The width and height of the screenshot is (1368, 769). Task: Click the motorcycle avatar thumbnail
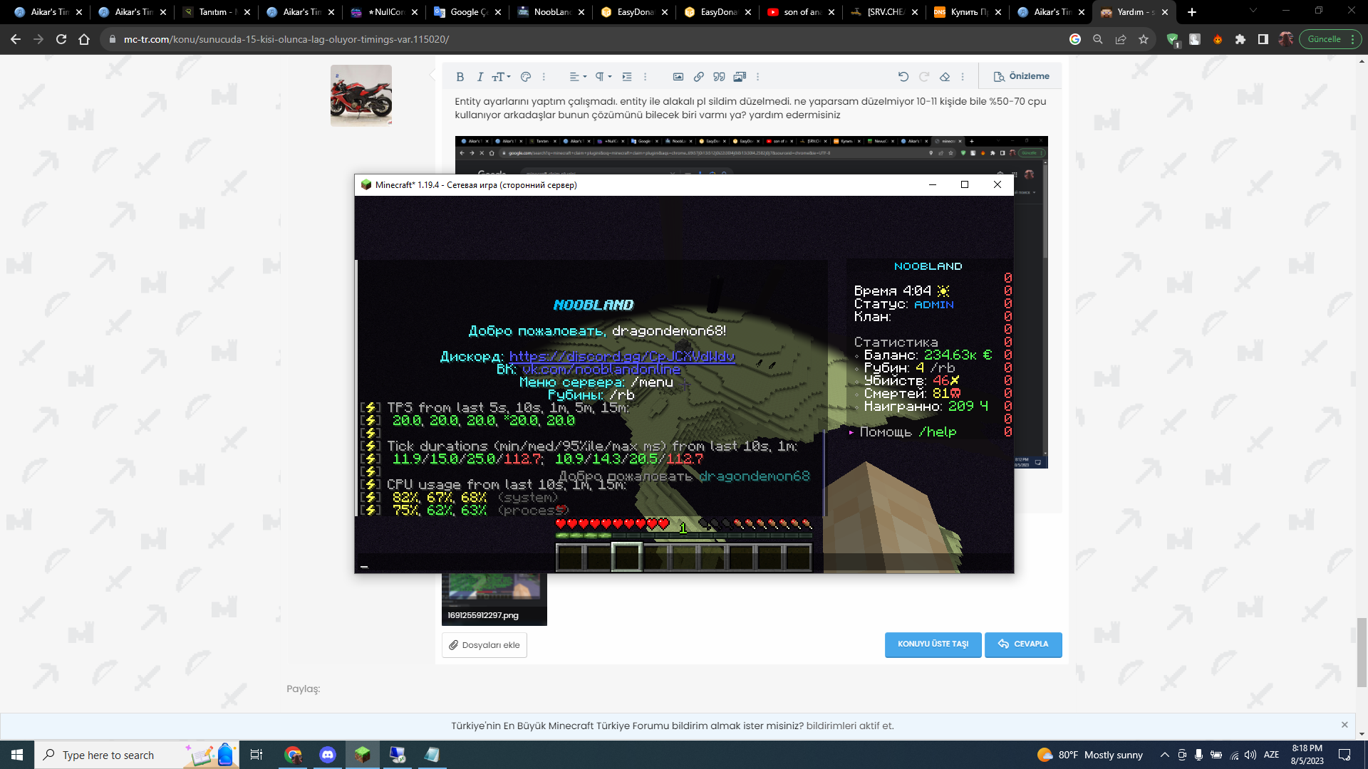tap(361, 95)
